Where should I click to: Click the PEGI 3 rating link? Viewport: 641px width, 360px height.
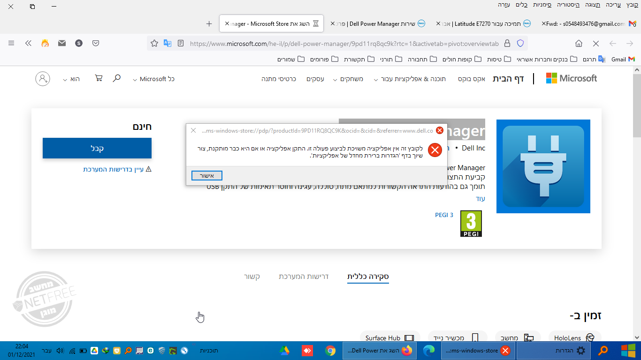pyautogui.click(x=444, y=215)
